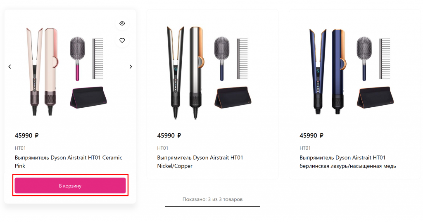Image resolution: width=423 pixels, height=222 pixels.
Task: Show next photo with right arrow
Action: point(131,66)
